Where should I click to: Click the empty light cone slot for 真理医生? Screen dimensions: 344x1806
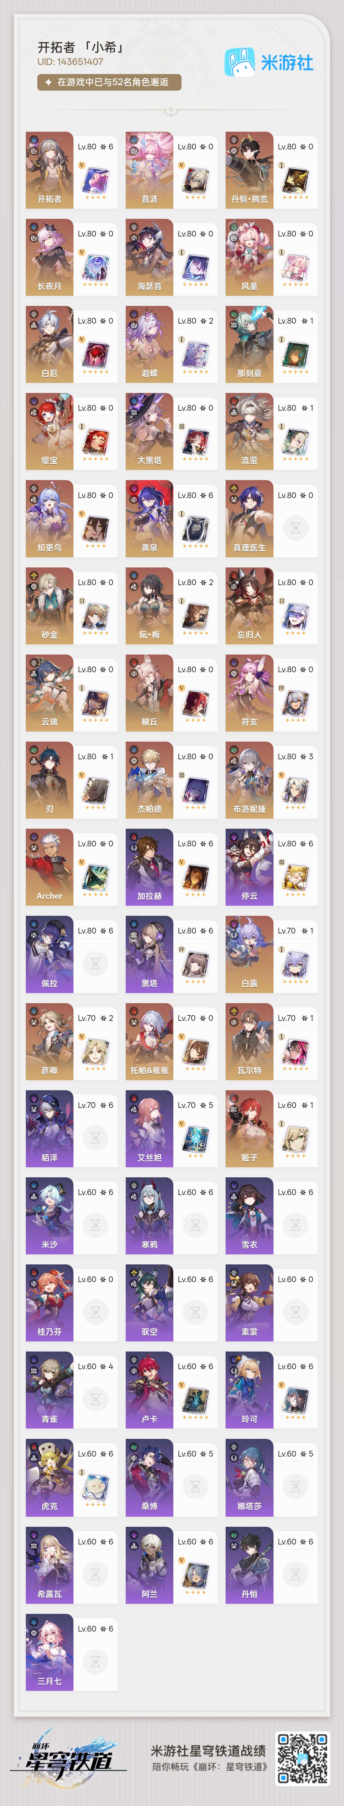(296, 528)
